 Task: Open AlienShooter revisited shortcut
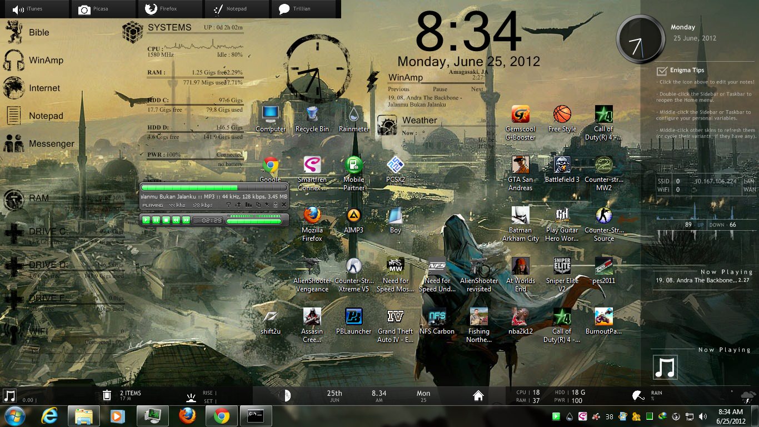pyautogui.click(x=479, y=274)
